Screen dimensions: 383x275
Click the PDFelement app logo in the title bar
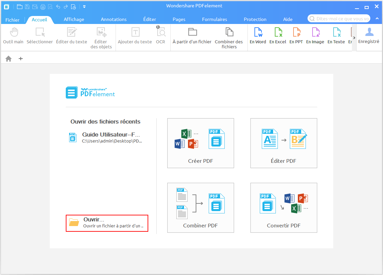click(x=6, y=7)
